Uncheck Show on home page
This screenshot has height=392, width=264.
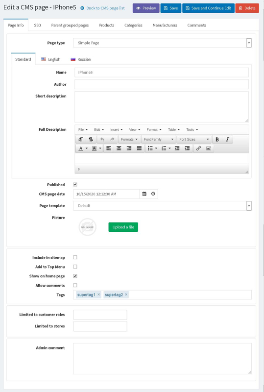[75, 276]
